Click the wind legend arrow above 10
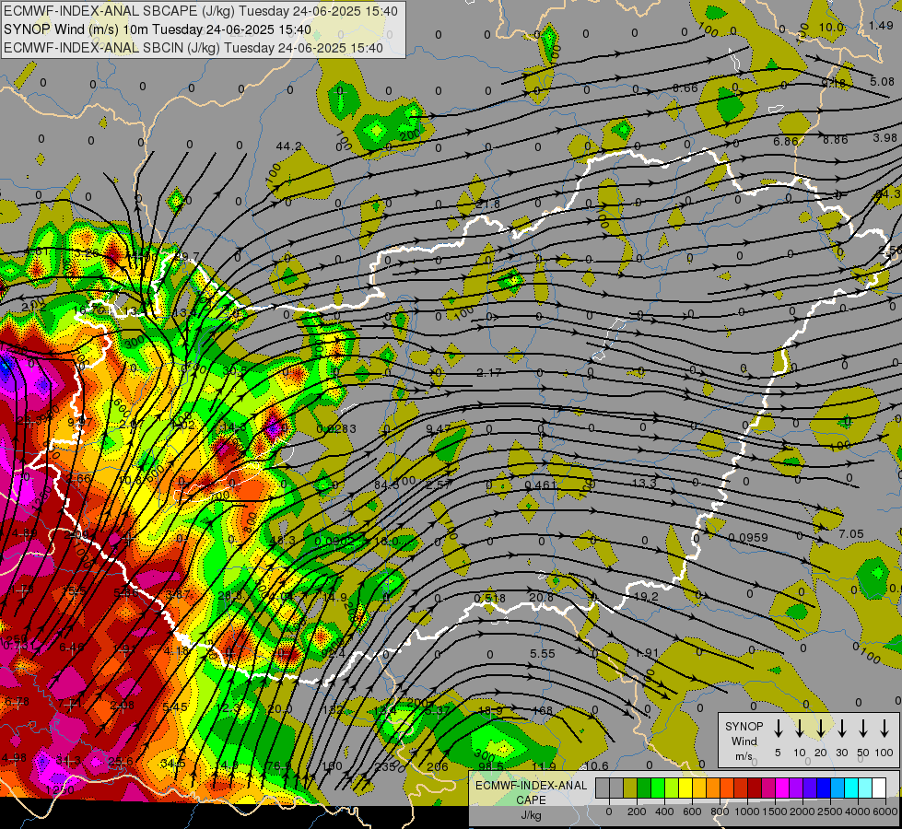Viewport: 902px width, 829px height. [x=799, y=729]
